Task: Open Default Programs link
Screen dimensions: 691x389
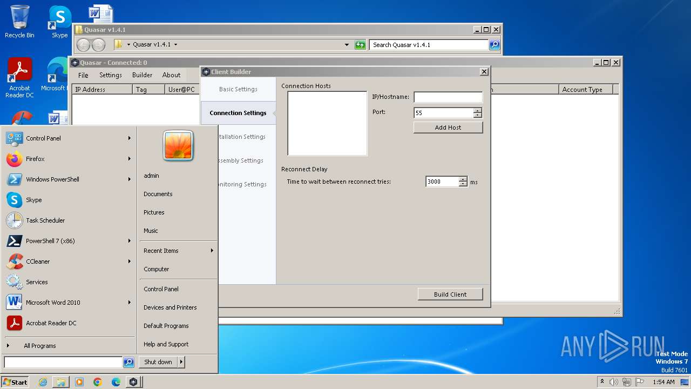Action: point(166,326)
